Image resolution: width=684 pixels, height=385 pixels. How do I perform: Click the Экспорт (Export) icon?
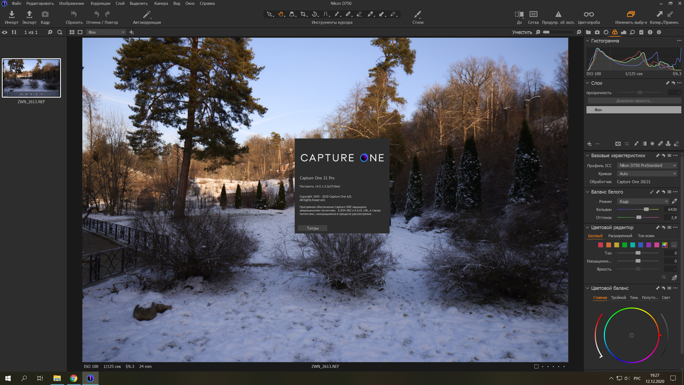click(x=29, y=14)
